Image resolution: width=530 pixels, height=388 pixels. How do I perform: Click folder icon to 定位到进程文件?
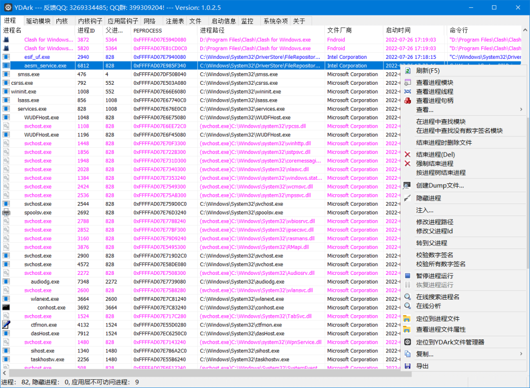[x=408, y=319]
